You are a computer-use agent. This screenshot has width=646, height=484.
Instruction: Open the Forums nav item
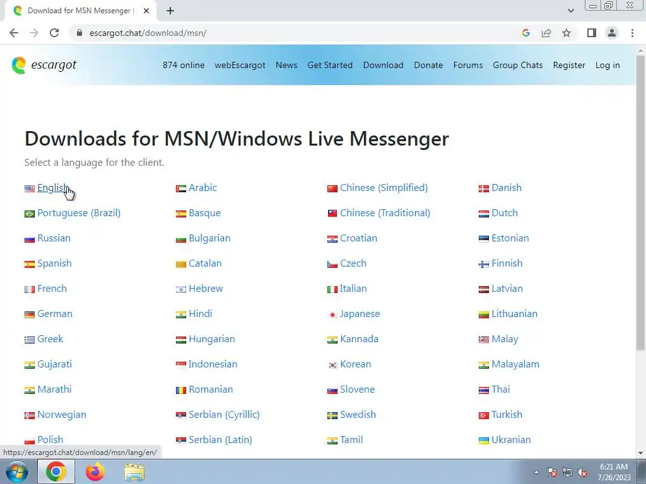coord(468,65)
